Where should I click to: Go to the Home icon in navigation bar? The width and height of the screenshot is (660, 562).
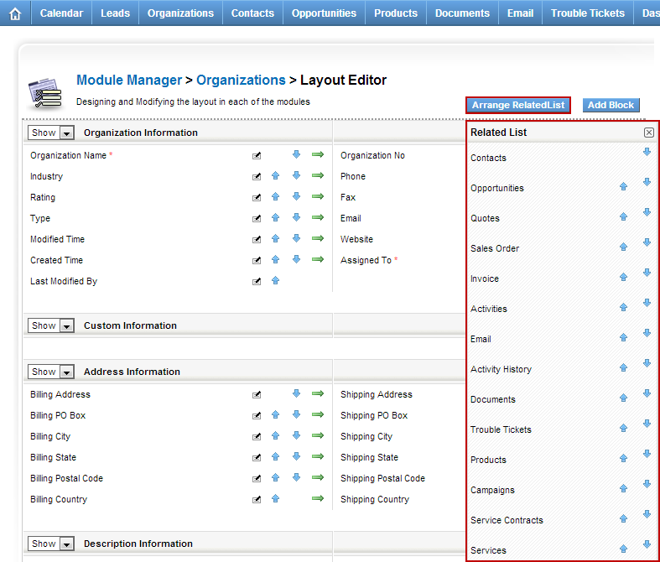coord(15,14)
